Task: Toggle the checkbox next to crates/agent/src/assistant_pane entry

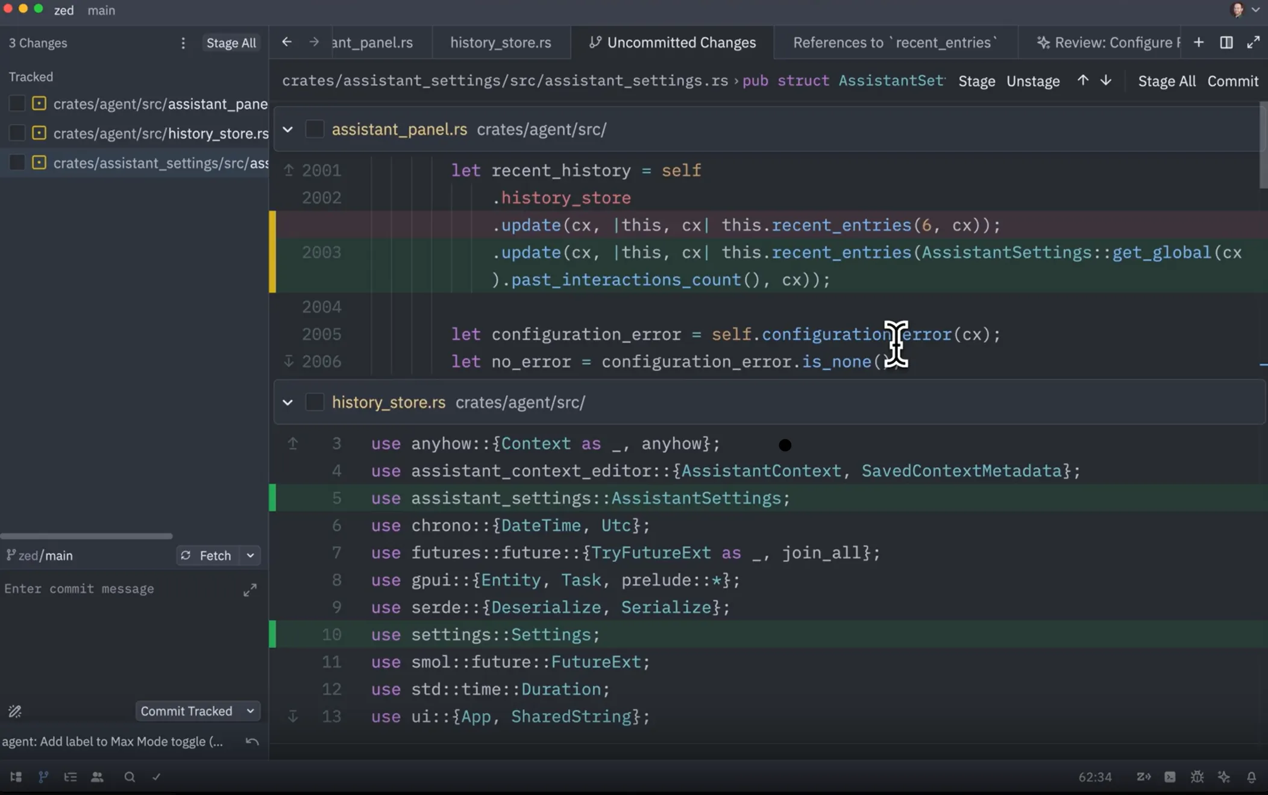Action: (16, 103)
